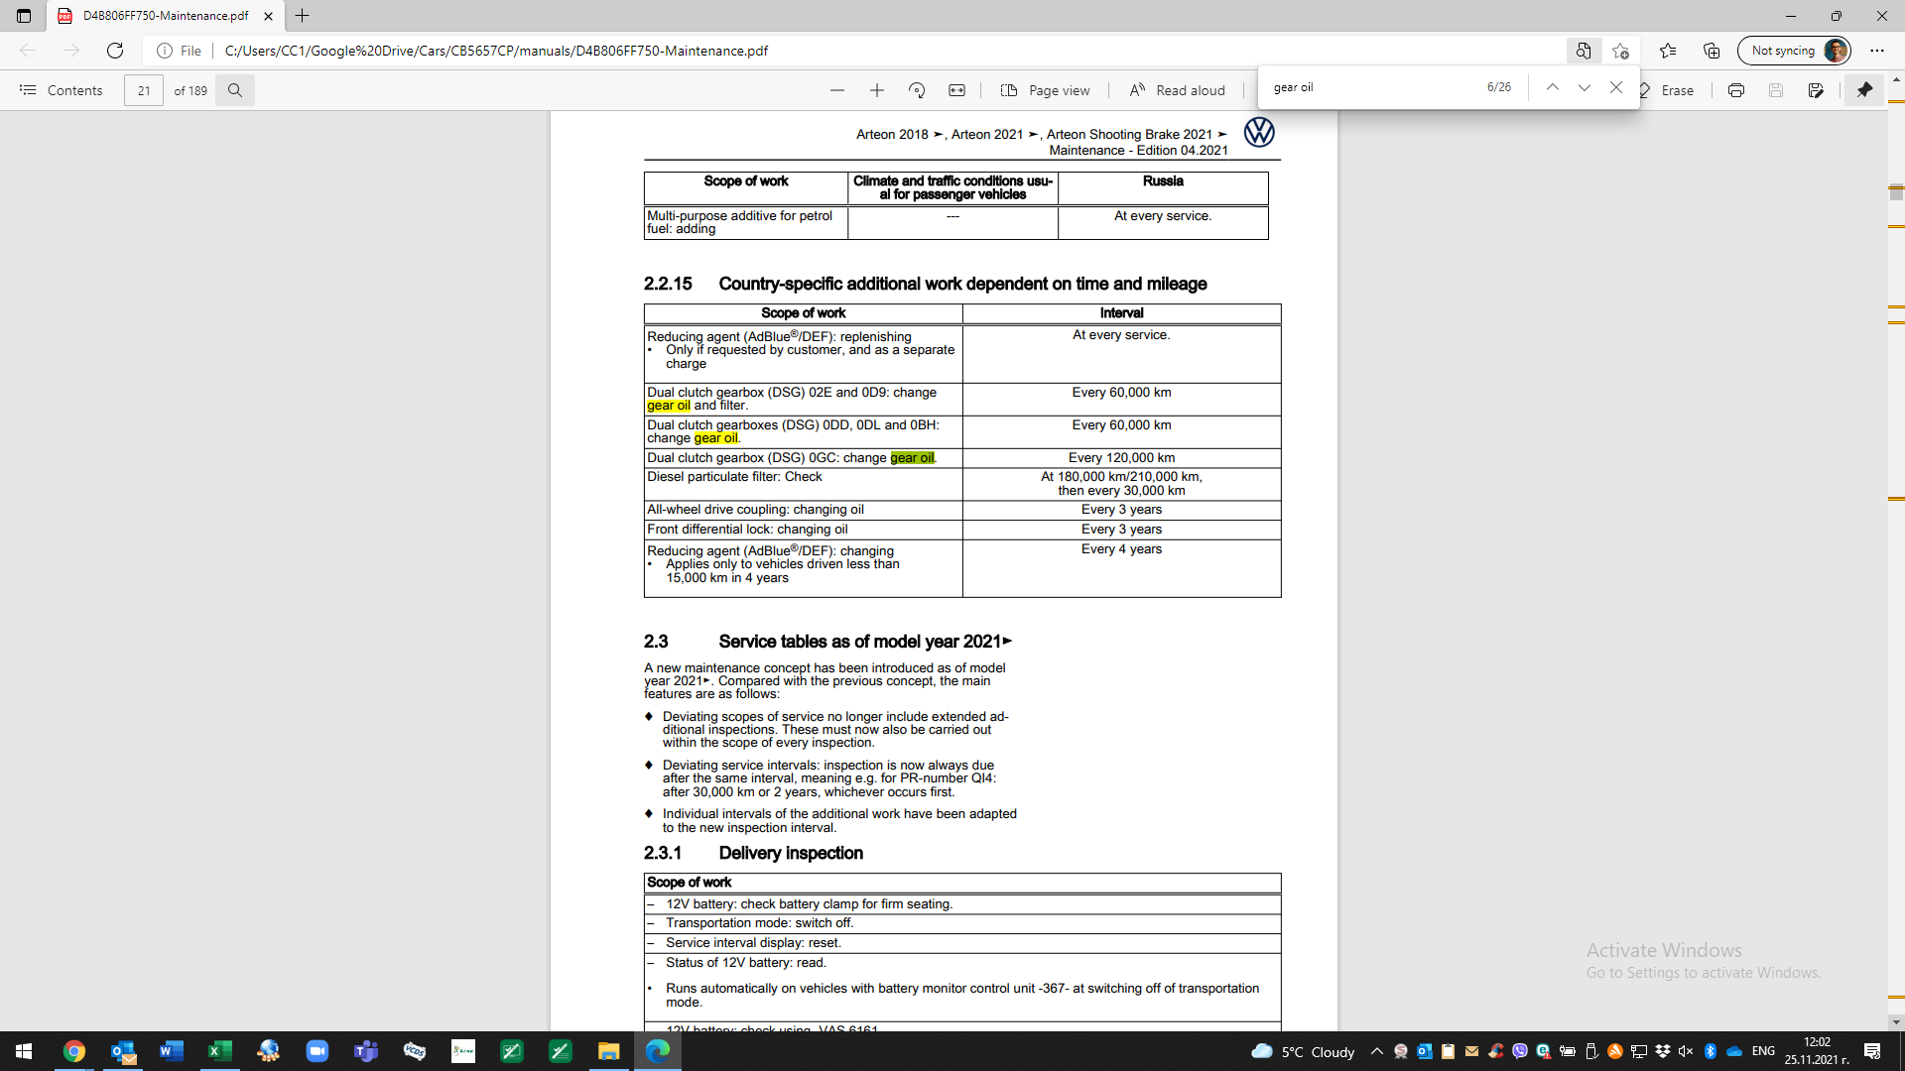The image size is (1905, 1071).
Task: Toggle the pin toolbar button
Action: (x=1864, y=90)
